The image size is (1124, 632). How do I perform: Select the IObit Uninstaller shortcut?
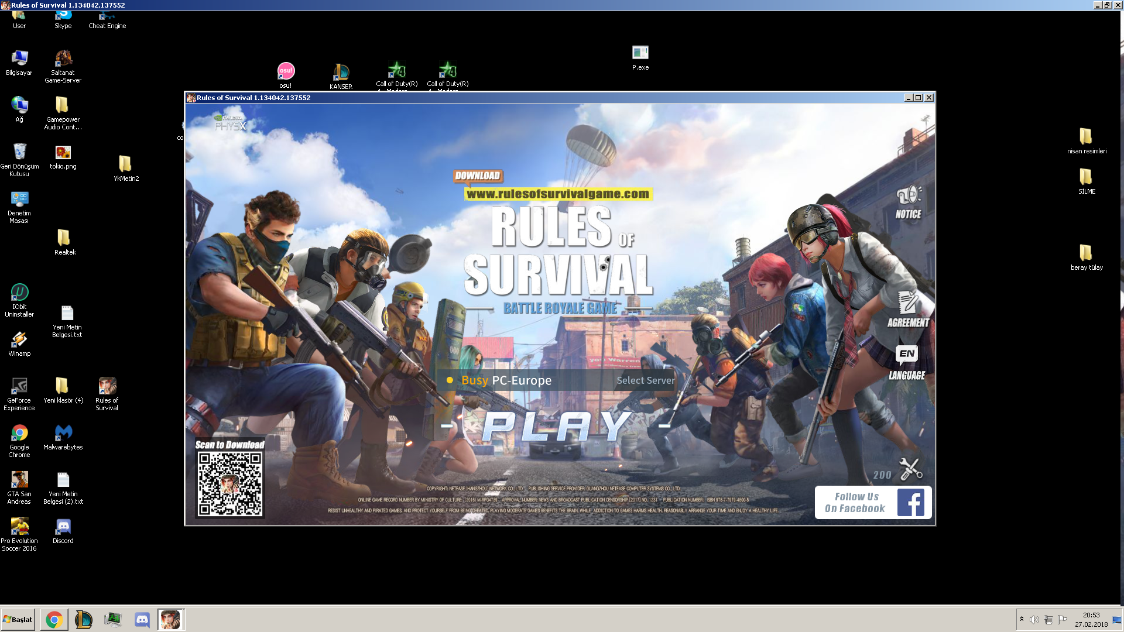click(x=19, y=300)
